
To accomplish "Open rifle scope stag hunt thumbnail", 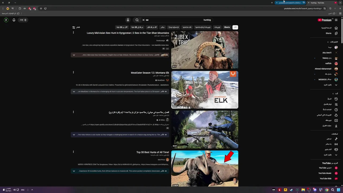I will (x=205, y=129).
